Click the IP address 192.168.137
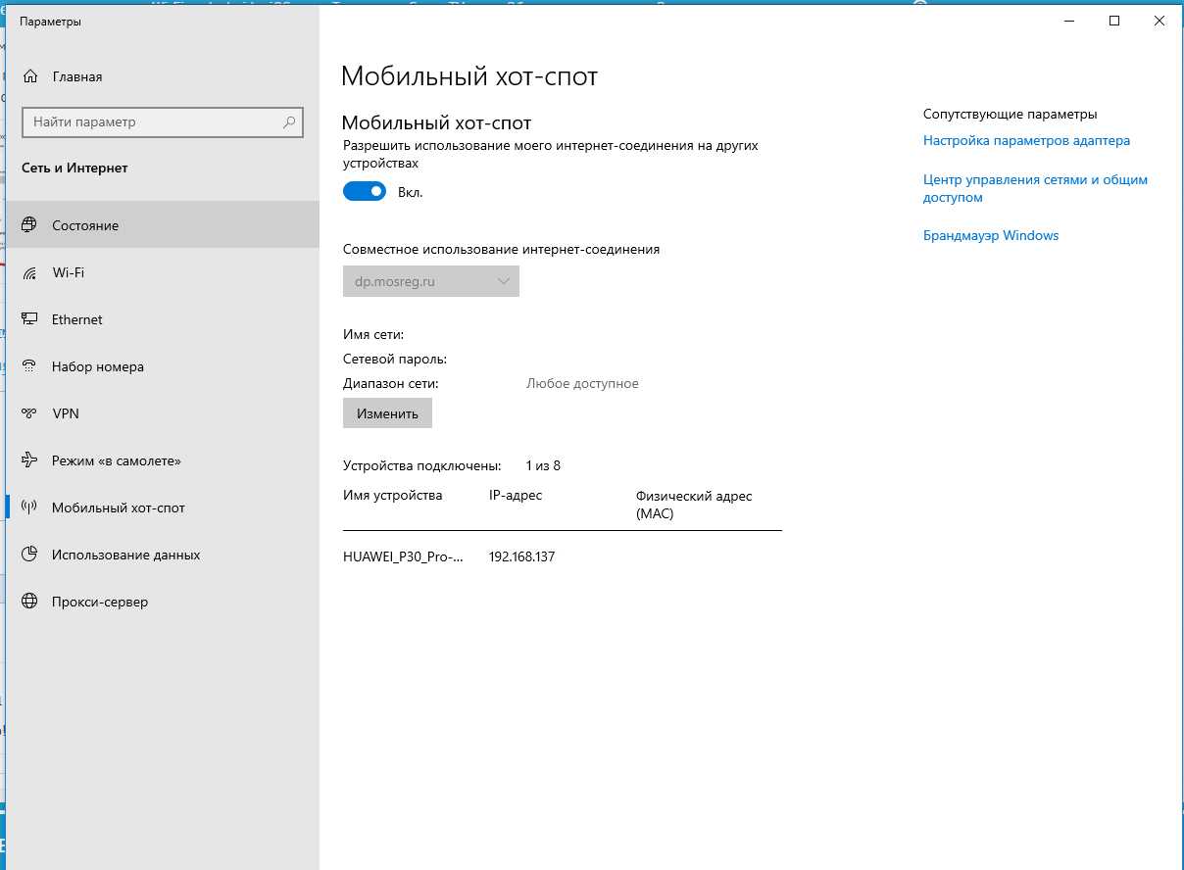1184x870 pixels. (521, 556)
